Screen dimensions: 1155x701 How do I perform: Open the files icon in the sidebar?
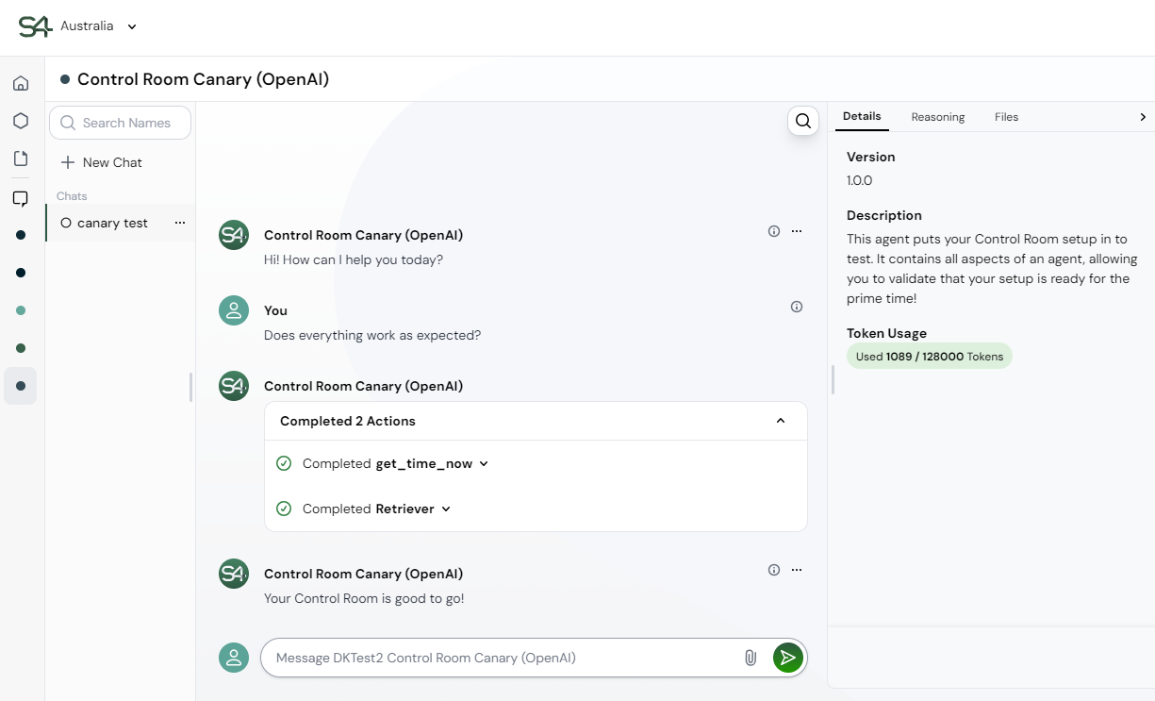pyautogui.click(x=21, y=159)
